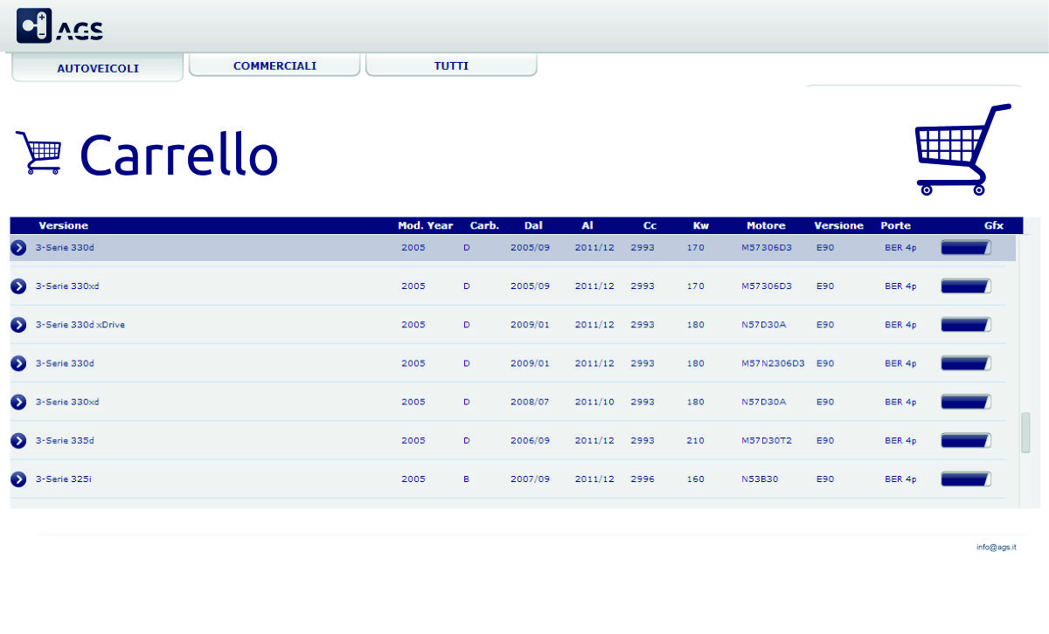Click arrow icon for 330d M57N2306D3 row

(18, 363)
